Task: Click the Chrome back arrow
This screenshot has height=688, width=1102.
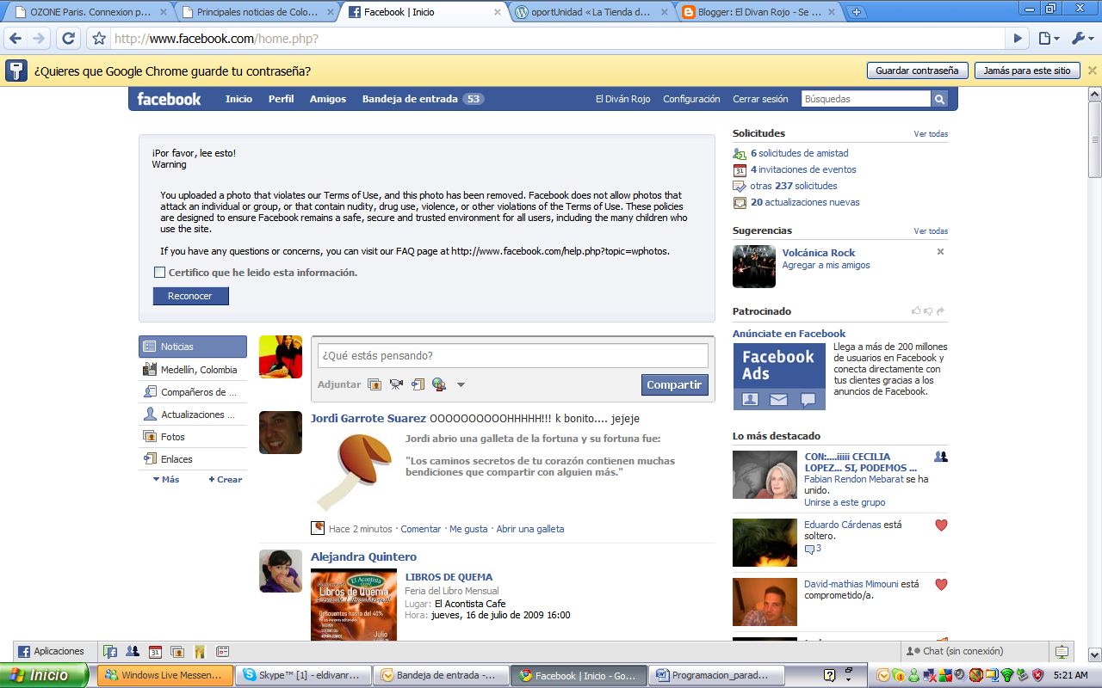Action: pyautogui.click(x=15, y=39)
